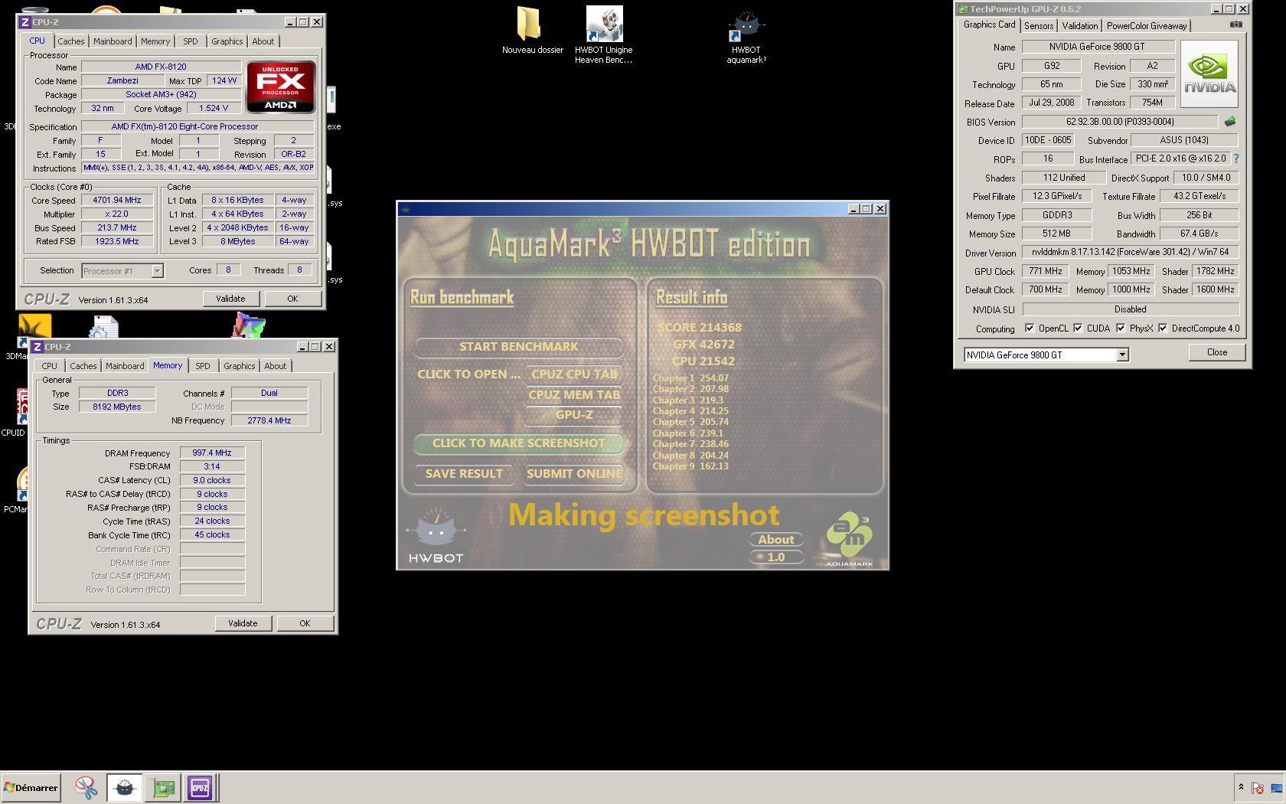Viewport: 1286px width, 804px height.
Task: Switch to Validation tab in GPU-Z
Action: point(1079,26)
